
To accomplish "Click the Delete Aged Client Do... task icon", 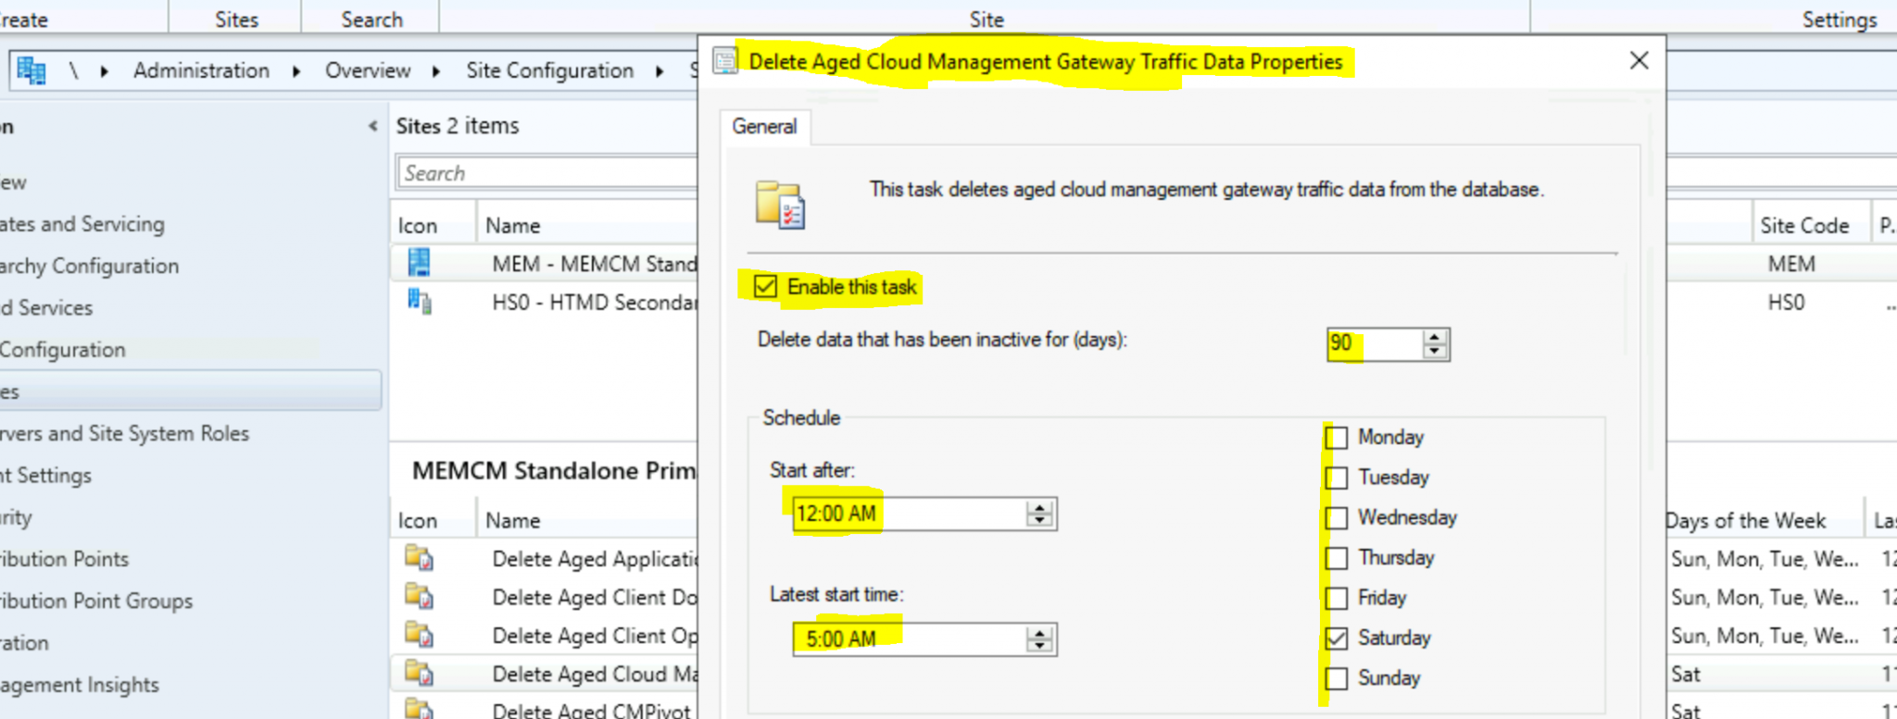I will pos(419,597).
